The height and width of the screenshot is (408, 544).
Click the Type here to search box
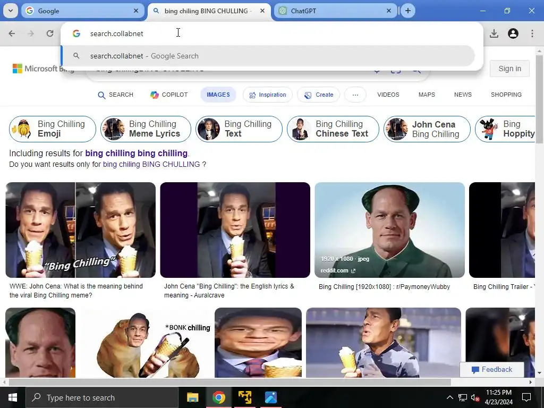click(102, 397)
